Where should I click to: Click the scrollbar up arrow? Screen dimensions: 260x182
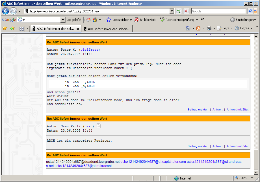[256, 36]
